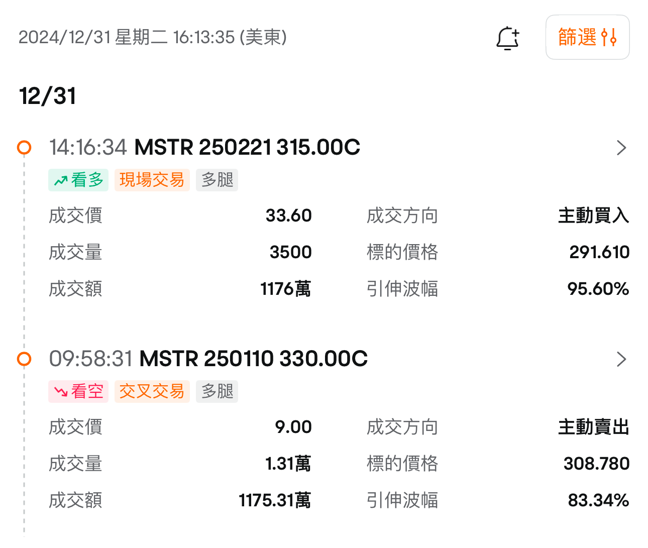Open the 篩選 filter button

click(x=587, y=37)
